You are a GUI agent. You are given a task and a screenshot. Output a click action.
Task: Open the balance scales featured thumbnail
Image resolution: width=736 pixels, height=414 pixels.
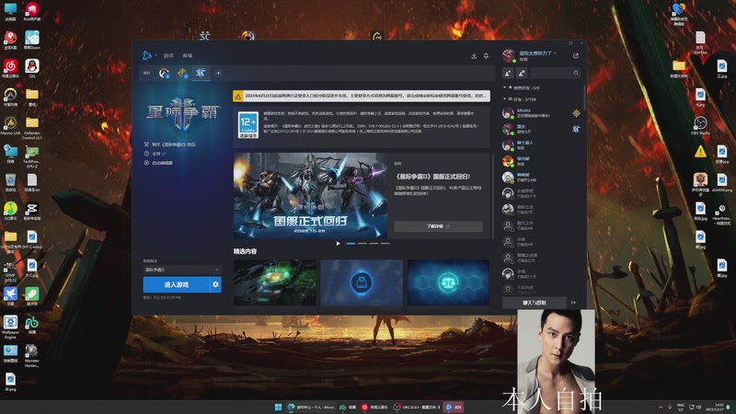click(x=448, y=282)
